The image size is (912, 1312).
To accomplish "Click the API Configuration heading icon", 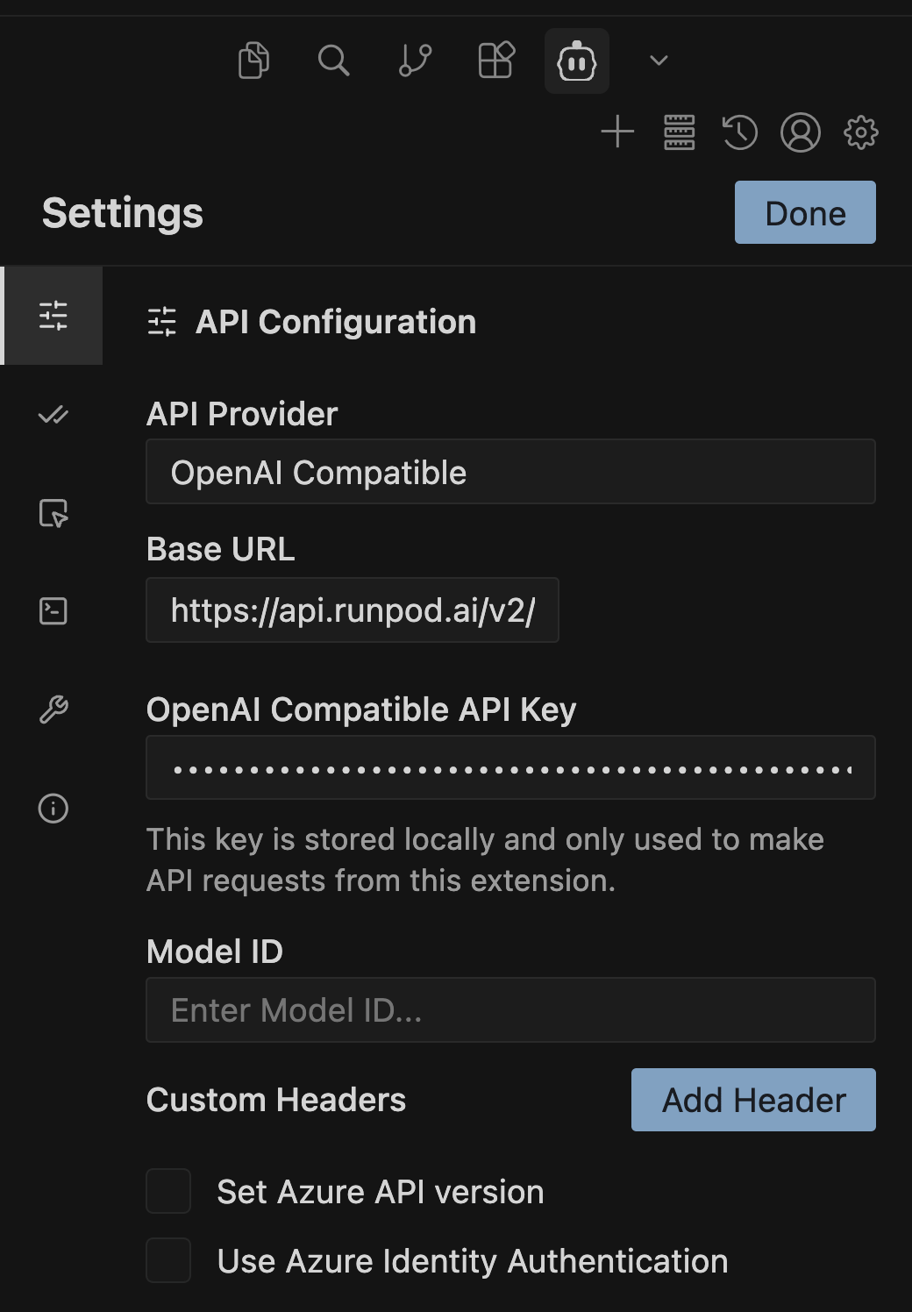I will (162, 322).
